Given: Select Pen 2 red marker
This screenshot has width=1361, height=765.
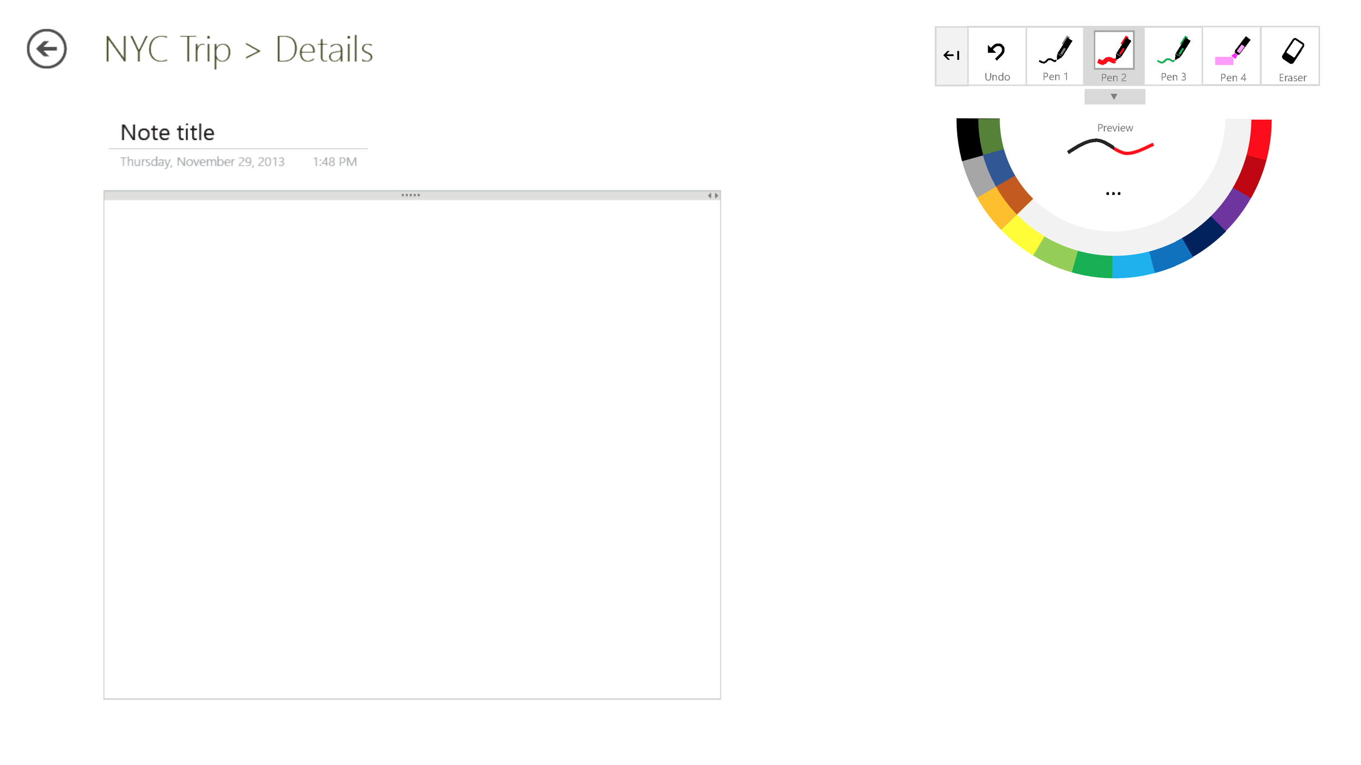Looking at the screenshot, I should coord(1114,56).
